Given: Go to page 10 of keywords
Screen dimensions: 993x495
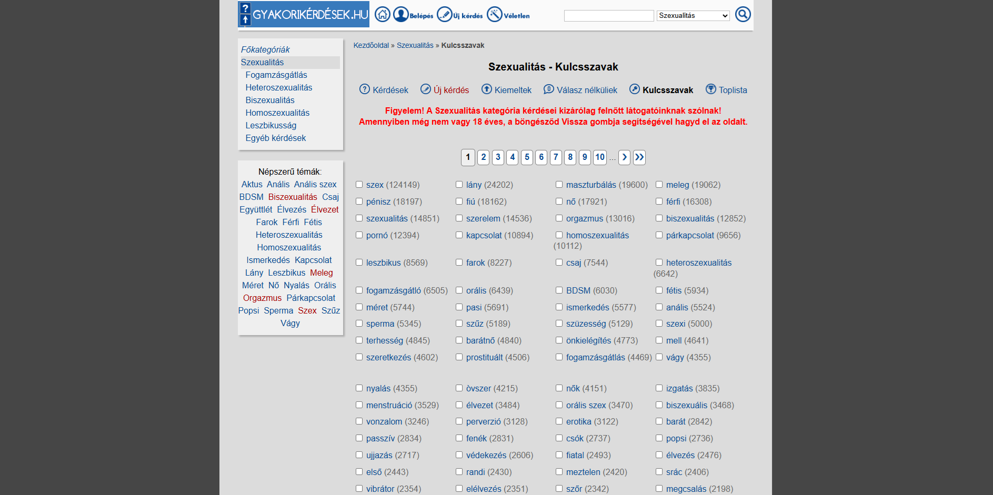Looking at the screenshot, I should pos(600,157).
